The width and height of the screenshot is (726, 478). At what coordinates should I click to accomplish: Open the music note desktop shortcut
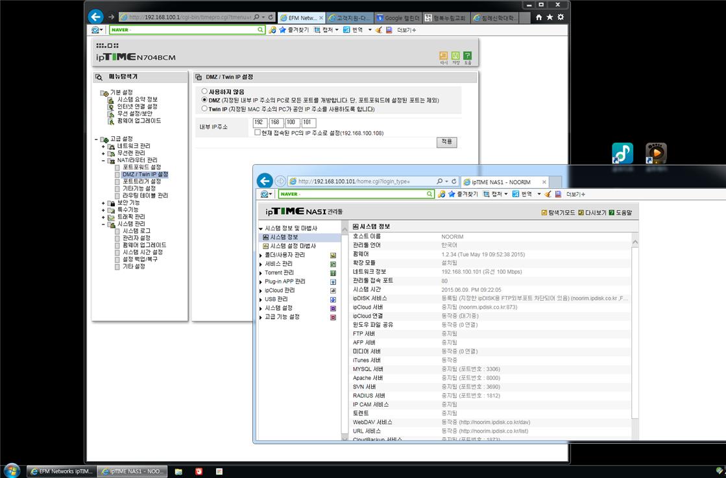[622, 153]
